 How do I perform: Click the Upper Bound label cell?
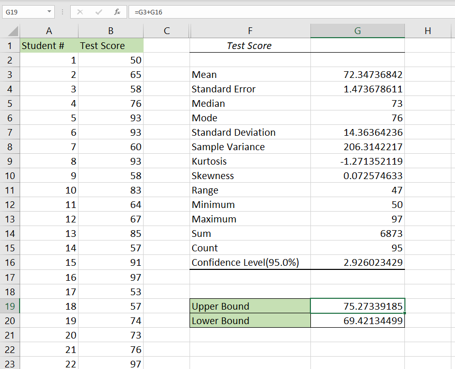tap(250, 306)
